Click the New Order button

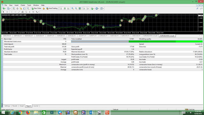36,8
